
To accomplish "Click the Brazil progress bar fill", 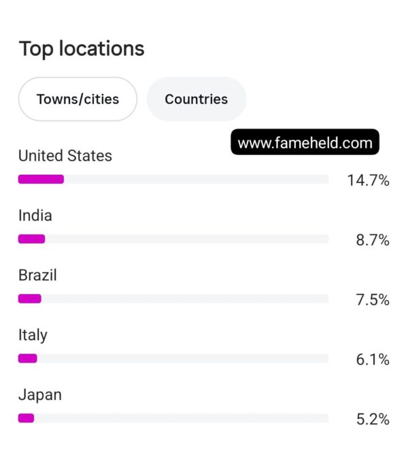I will click(29, 299).
